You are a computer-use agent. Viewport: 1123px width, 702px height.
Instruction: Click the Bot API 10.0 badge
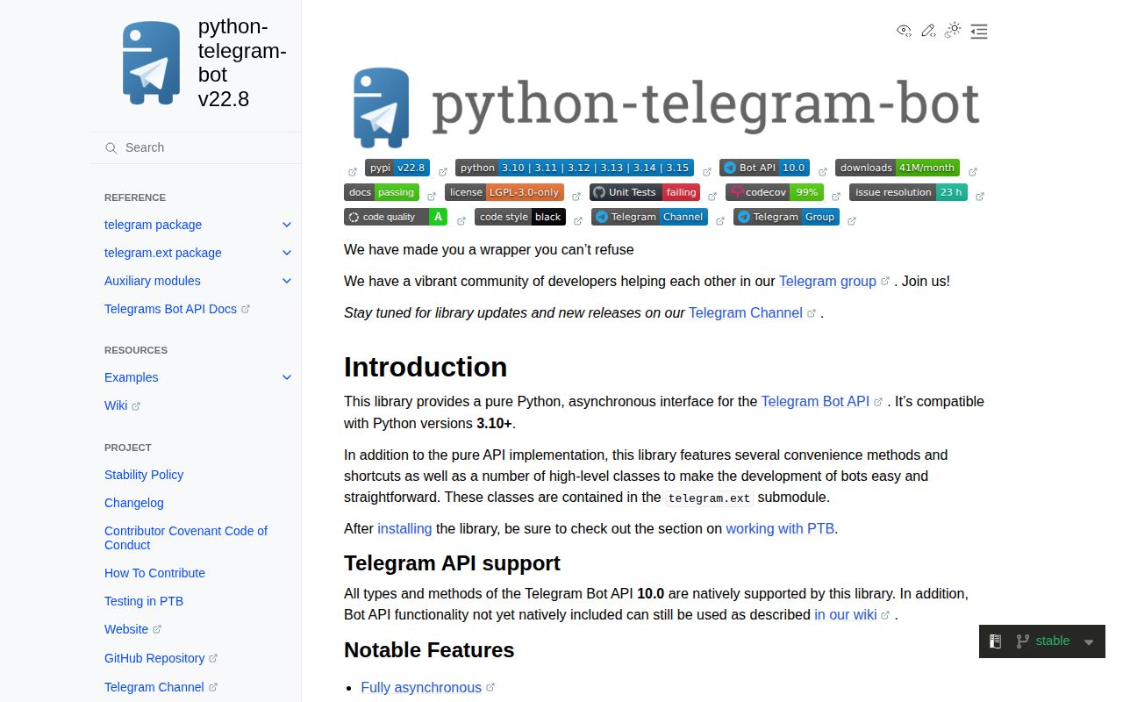coord(764,168)
